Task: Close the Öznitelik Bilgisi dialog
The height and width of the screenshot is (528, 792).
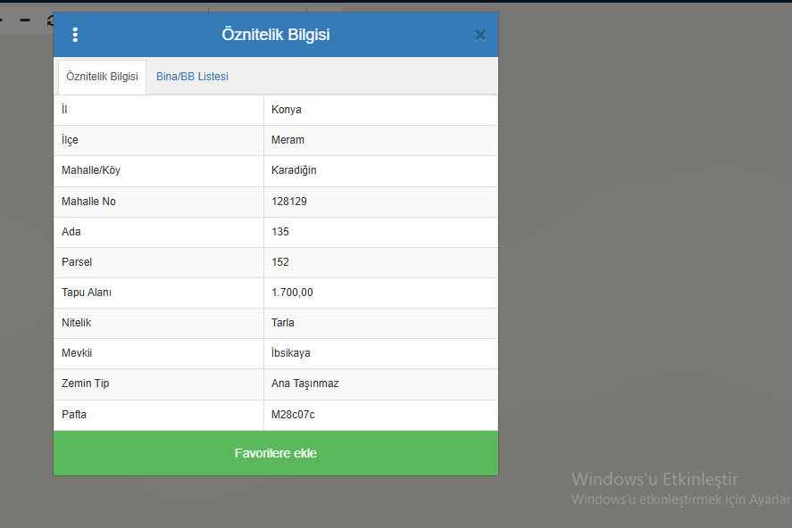Action: tap(480, 35)
